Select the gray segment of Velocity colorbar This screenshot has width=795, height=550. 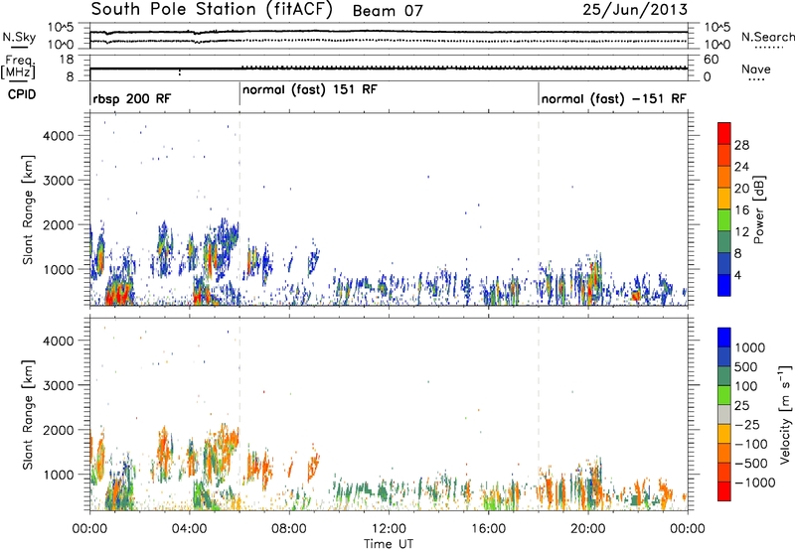724,414
